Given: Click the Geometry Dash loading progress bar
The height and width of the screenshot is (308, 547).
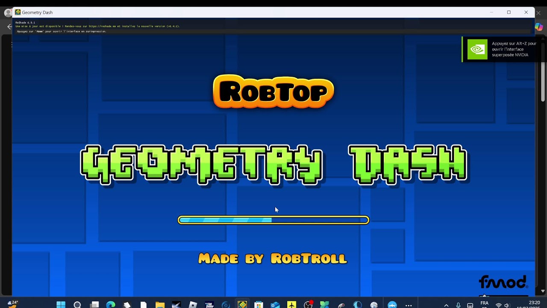Looking at the screenshot, I should 273,220.
